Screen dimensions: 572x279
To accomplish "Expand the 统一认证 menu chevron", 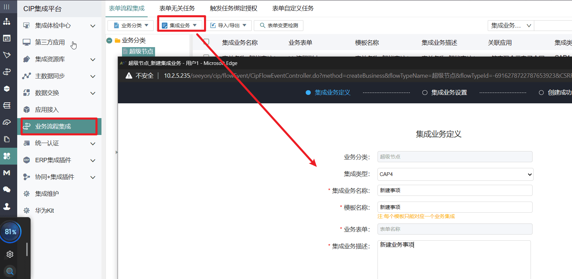I will click(x=93, y=144).
